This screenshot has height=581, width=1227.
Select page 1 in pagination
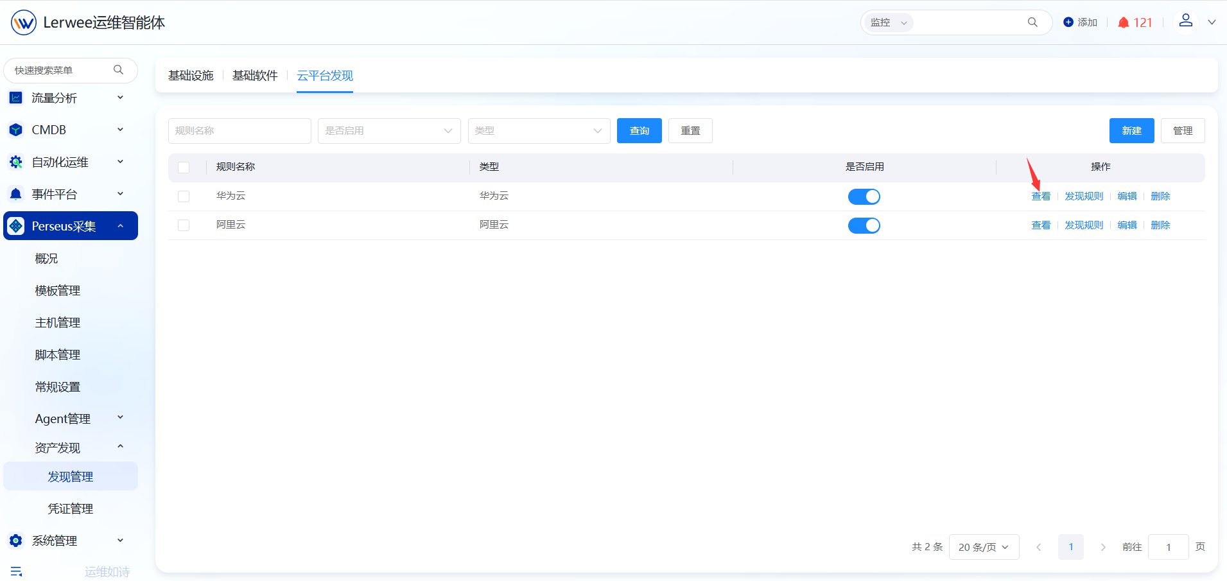[1071, 547]
